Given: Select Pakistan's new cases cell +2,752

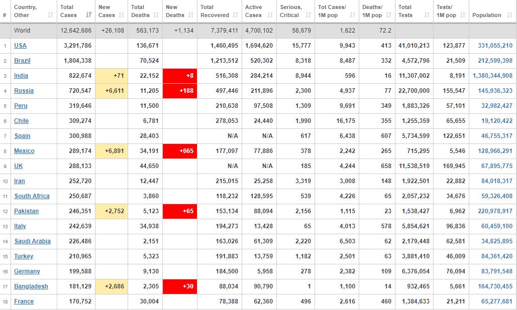Looking at the screenshot, I should click(112, 211).
